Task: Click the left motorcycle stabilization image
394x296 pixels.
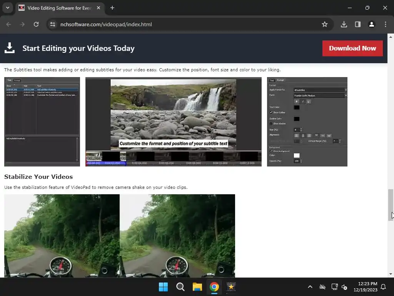Action: pyautogui.click(x=62, y=236)
